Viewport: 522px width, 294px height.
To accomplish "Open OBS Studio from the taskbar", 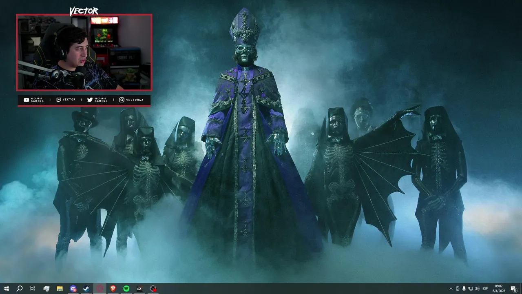I will pyautogui.click(x=153, y=289).
